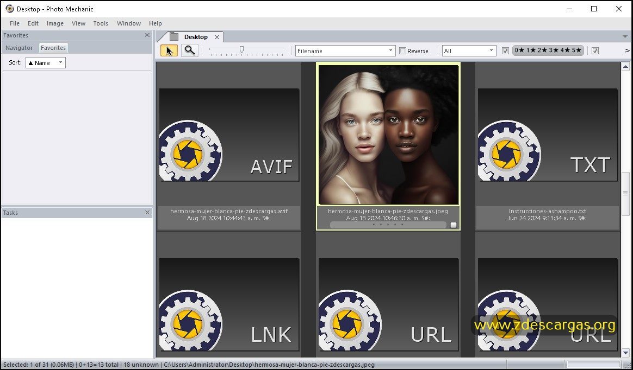This screenshot has height=370, width=633.
Task: Adjust the thumbnail size slider
Action: click(x=241, y=49)
